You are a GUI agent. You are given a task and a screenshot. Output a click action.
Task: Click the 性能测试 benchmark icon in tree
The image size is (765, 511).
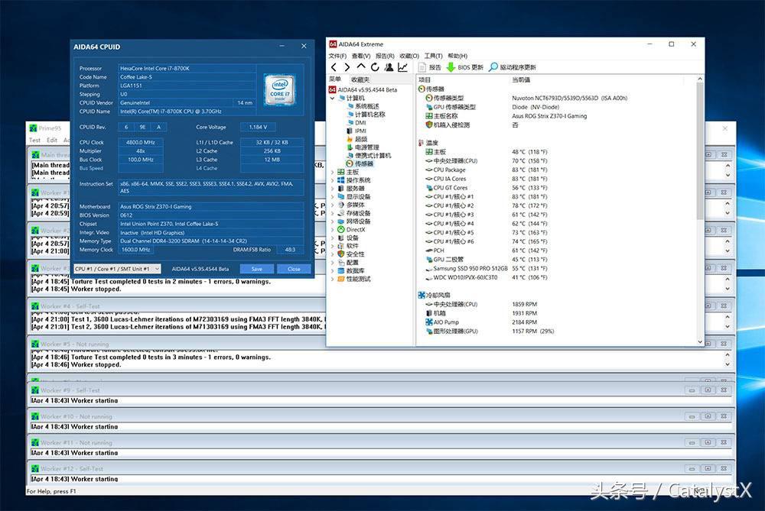click(x=341, y=279)
